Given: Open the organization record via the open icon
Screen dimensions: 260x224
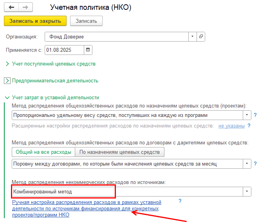Looking at the screenshot, I should coord(201,36).
